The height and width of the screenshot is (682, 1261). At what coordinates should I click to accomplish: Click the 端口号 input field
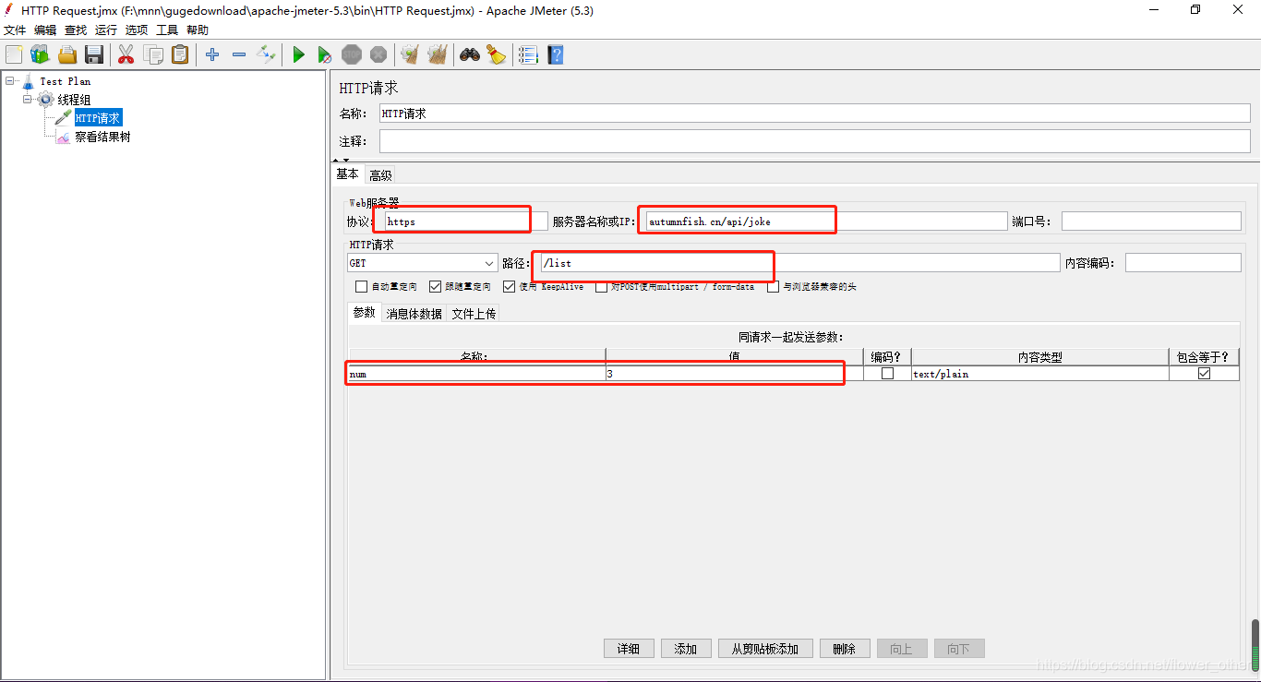[1151, 221]
